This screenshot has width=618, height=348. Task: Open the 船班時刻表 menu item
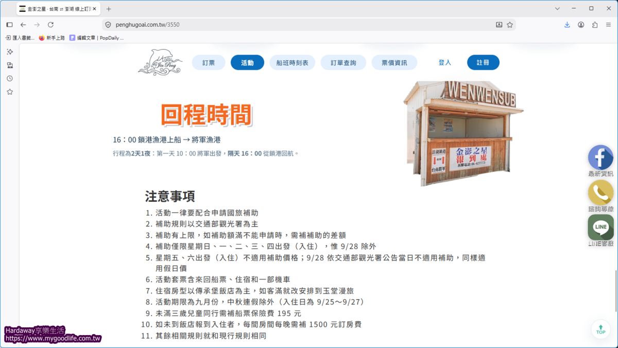coord(293,63)
